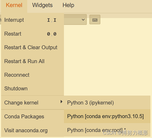Select Interrupt from the Kernel menu
This screenshot has height=138, width=152.
pyautogui.click(x=32, y=20)
